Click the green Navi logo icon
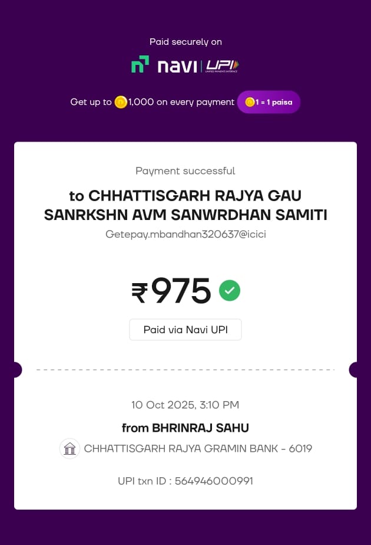This screenshot has width=371, height=545. click(x=140, y=64)
